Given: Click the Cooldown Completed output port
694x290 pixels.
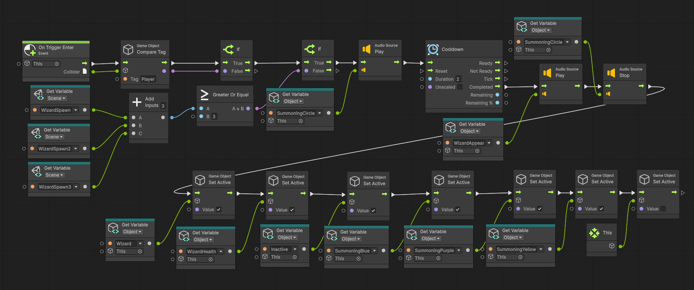Looking at the screenshot, I should 506,87.
